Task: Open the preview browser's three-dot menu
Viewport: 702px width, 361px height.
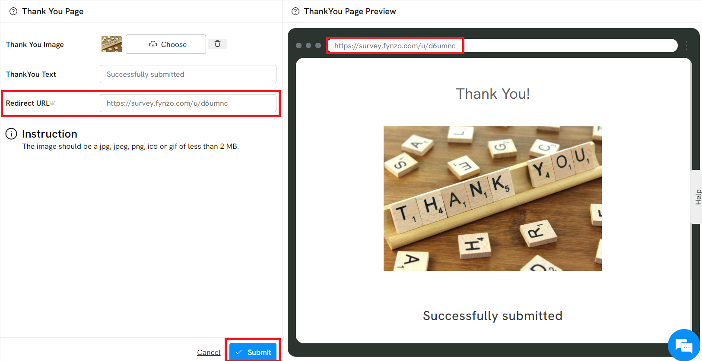Action: click(686, 45)
